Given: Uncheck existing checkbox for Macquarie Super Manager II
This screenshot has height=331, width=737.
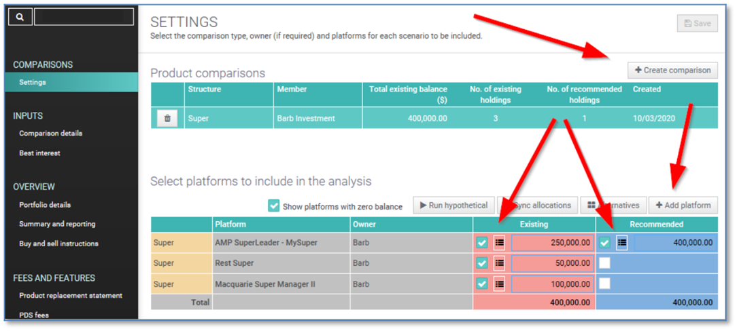Looking at the screenshot, I should point(482,284).
